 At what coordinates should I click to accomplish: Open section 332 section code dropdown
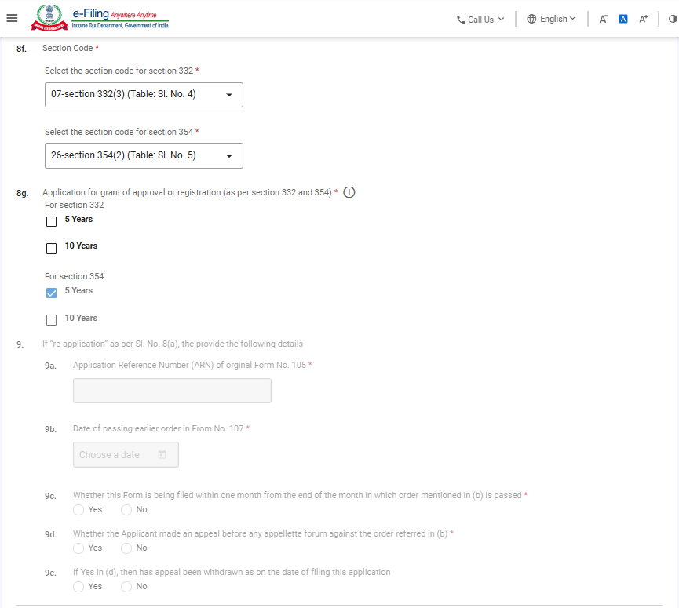point(144,95)
